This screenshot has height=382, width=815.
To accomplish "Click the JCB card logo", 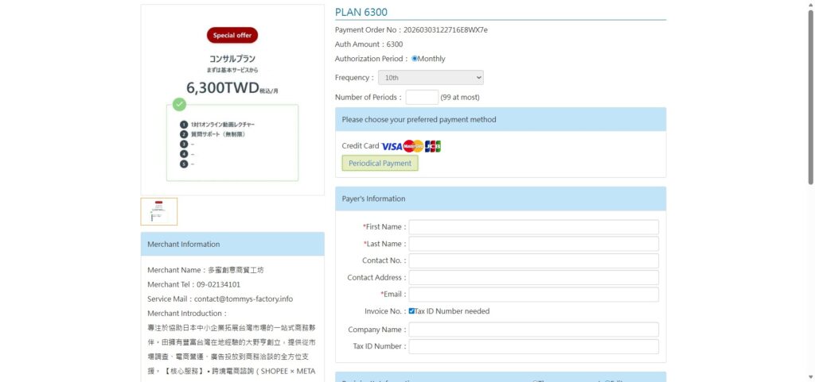I will [x=433, y=146].
